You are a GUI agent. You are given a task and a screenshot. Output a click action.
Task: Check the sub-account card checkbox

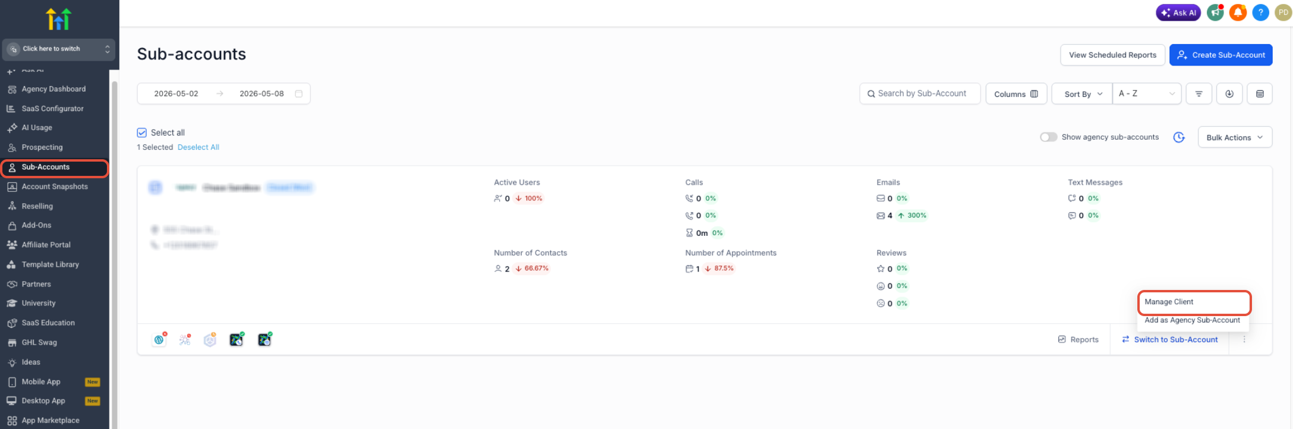[155, 188]
